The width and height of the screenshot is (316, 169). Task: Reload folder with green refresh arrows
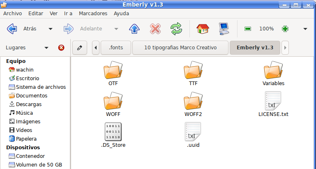coord(176,29)
